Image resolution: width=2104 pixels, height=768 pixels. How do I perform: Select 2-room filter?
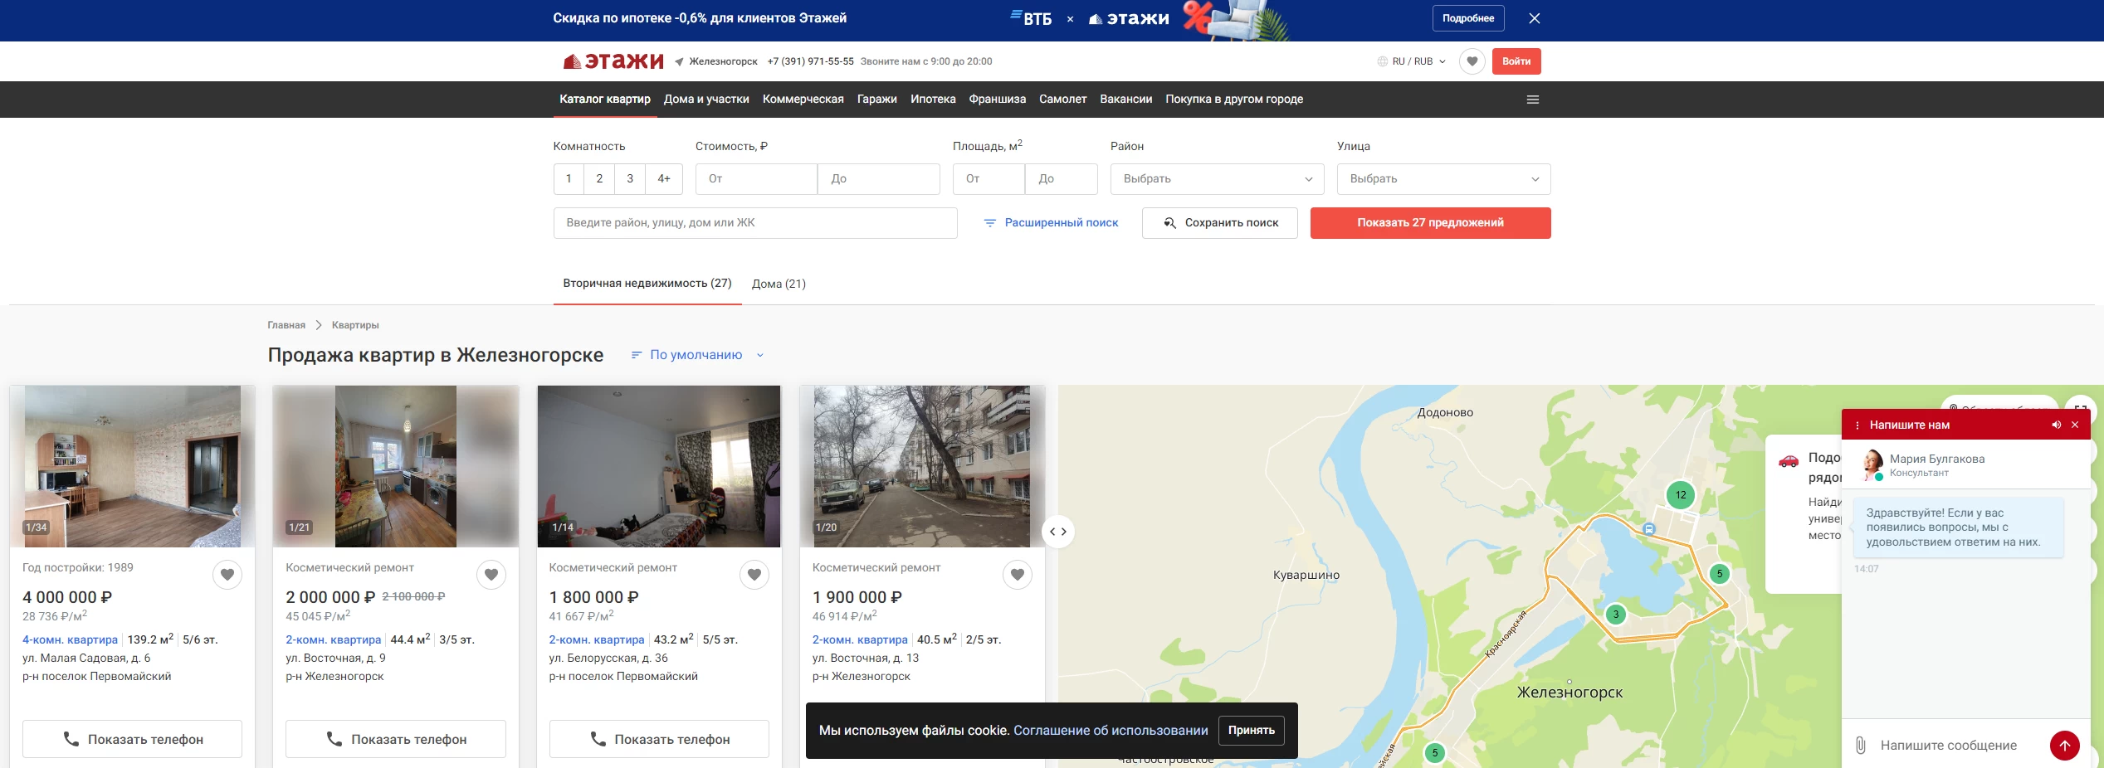pyautogui.click(x=599, y=179)
